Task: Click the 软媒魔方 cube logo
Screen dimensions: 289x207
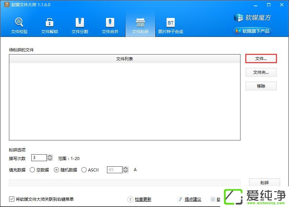Action: [x=238, y=17]
